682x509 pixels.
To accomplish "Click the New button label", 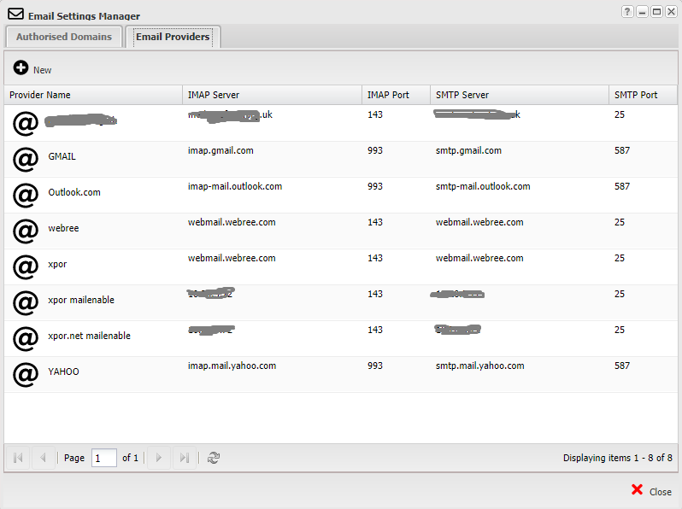I will [42, 70].
